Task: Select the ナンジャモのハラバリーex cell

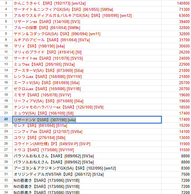Action: coord(87,107)
